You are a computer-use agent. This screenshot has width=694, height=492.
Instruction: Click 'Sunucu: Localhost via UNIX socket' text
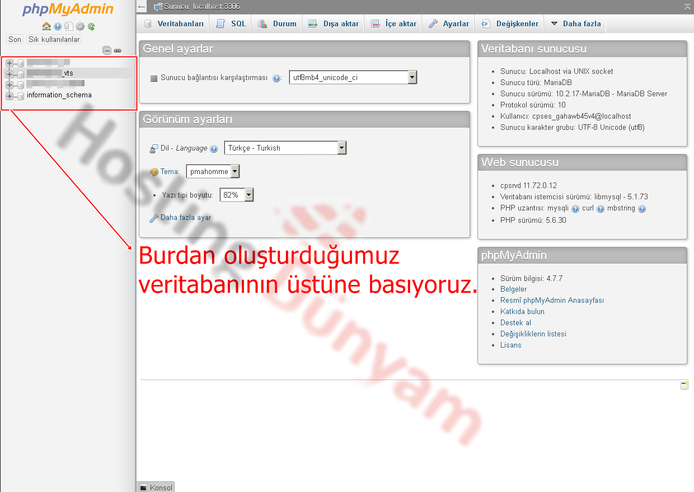[x=557, y=72]
